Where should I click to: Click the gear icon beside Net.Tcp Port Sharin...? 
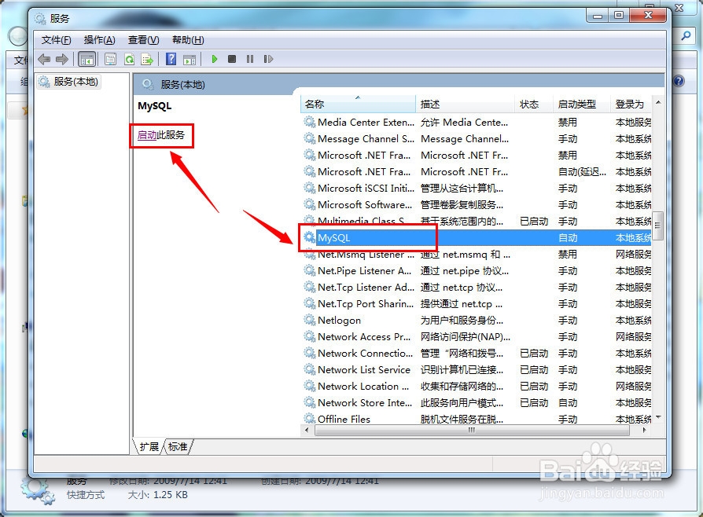tap(309, 303)
